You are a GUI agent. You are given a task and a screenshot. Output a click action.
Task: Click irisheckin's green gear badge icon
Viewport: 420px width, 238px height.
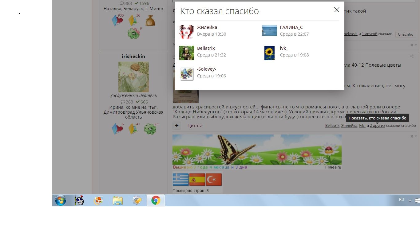150,129
